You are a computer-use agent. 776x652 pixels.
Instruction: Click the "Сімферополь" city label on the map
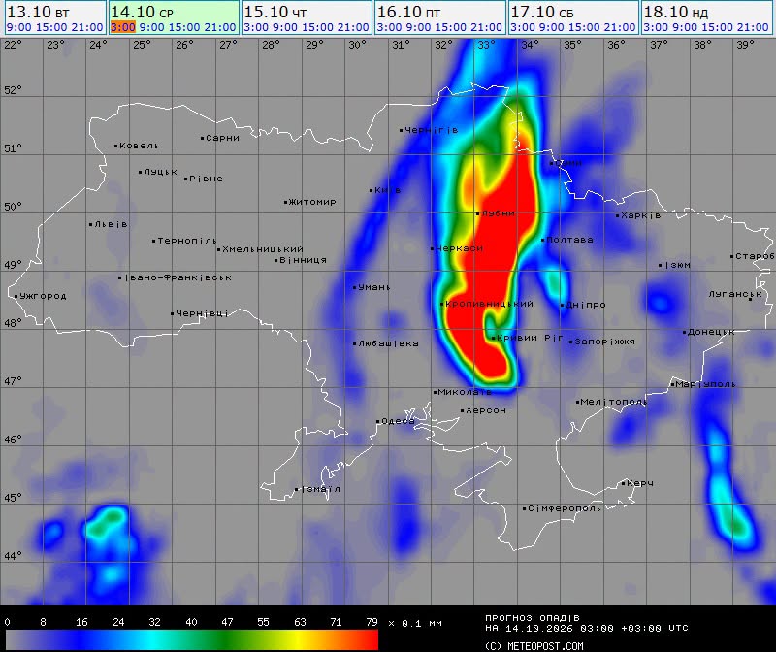tap(565, 508)
